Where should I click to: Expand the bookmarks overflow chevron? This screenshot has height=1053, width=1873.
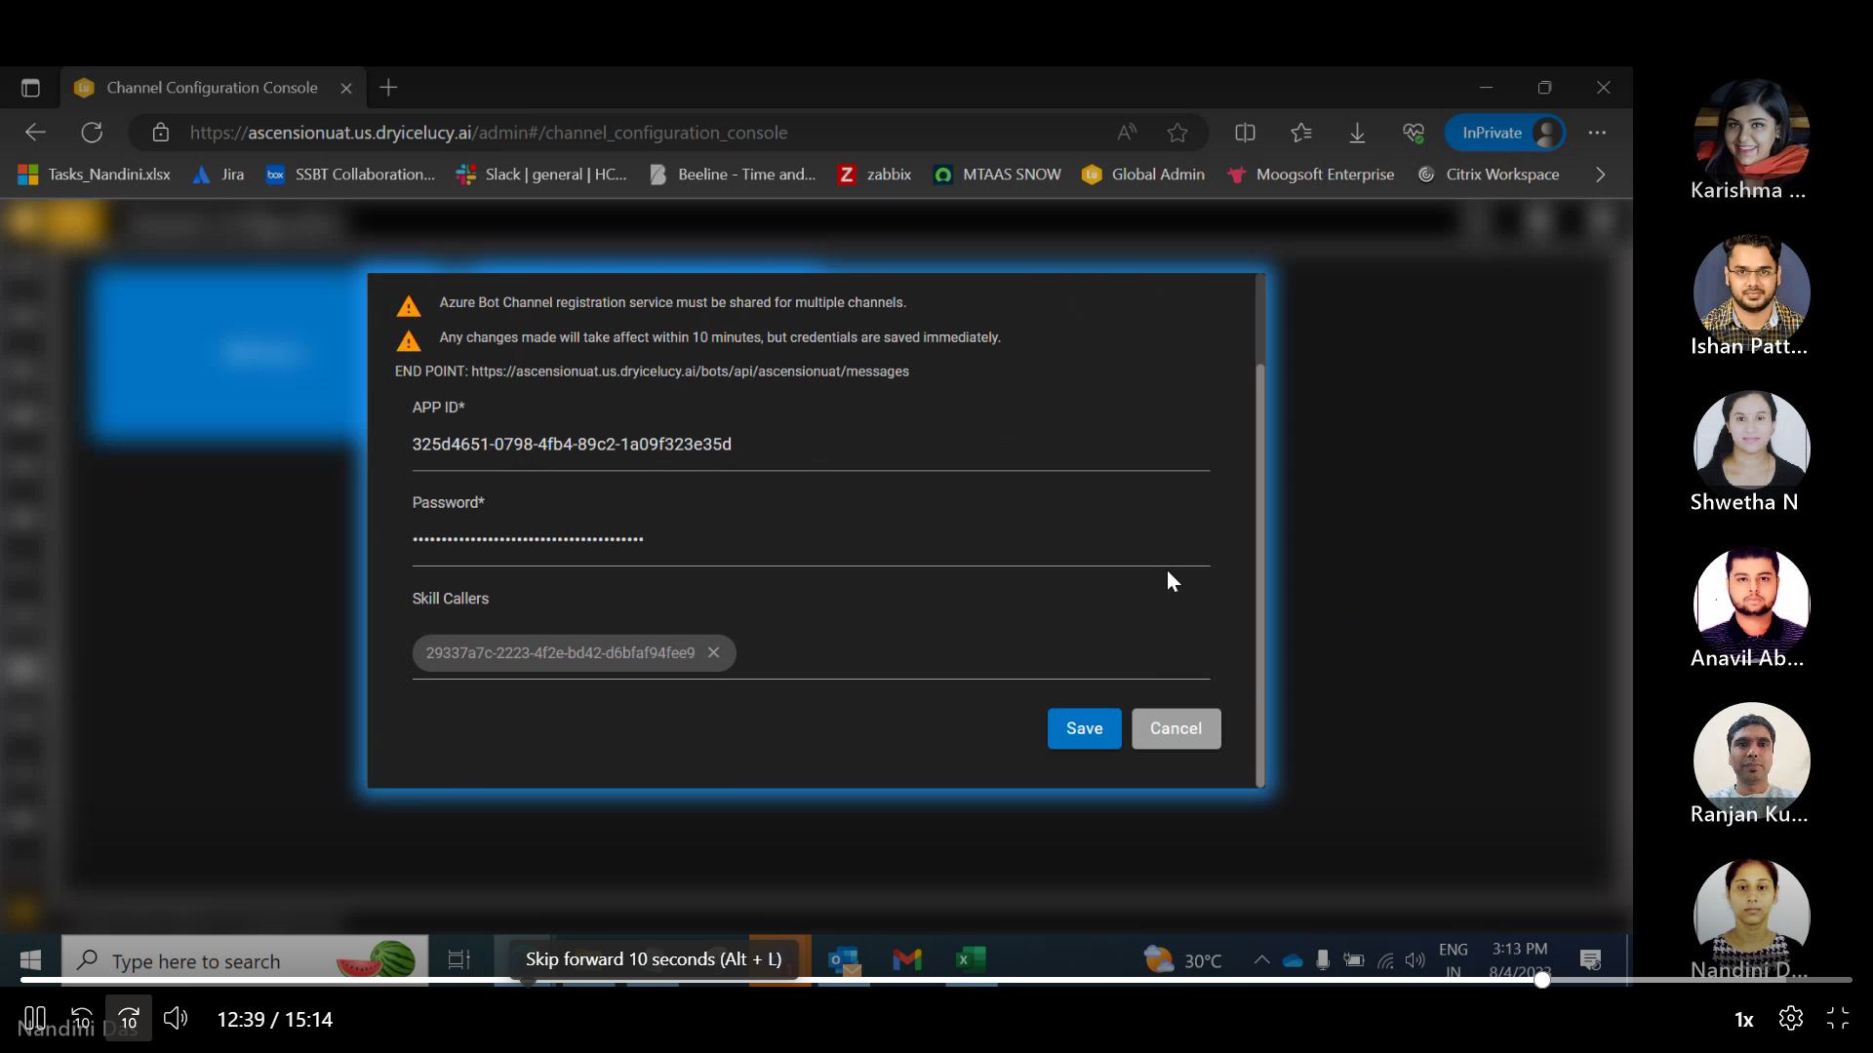pos(1600,175)
